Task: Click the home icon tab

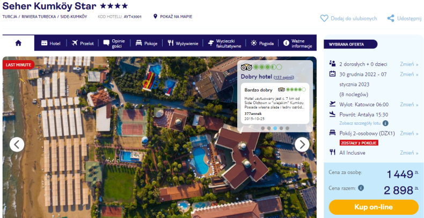Action: coord(18,43)
